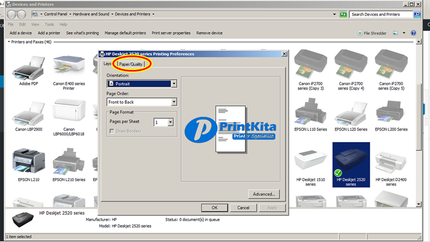Click the File Shredder toolbar item

[x=372, y=33]
